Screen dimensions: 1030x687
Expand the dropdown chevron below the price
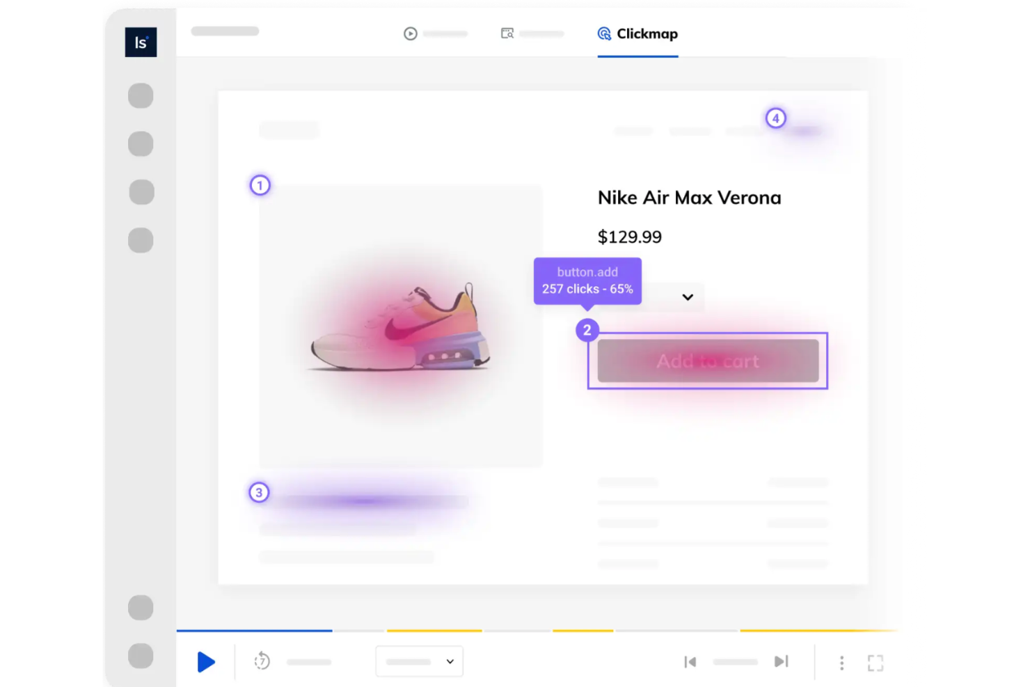pyautogui.click(x=688, y=297)
